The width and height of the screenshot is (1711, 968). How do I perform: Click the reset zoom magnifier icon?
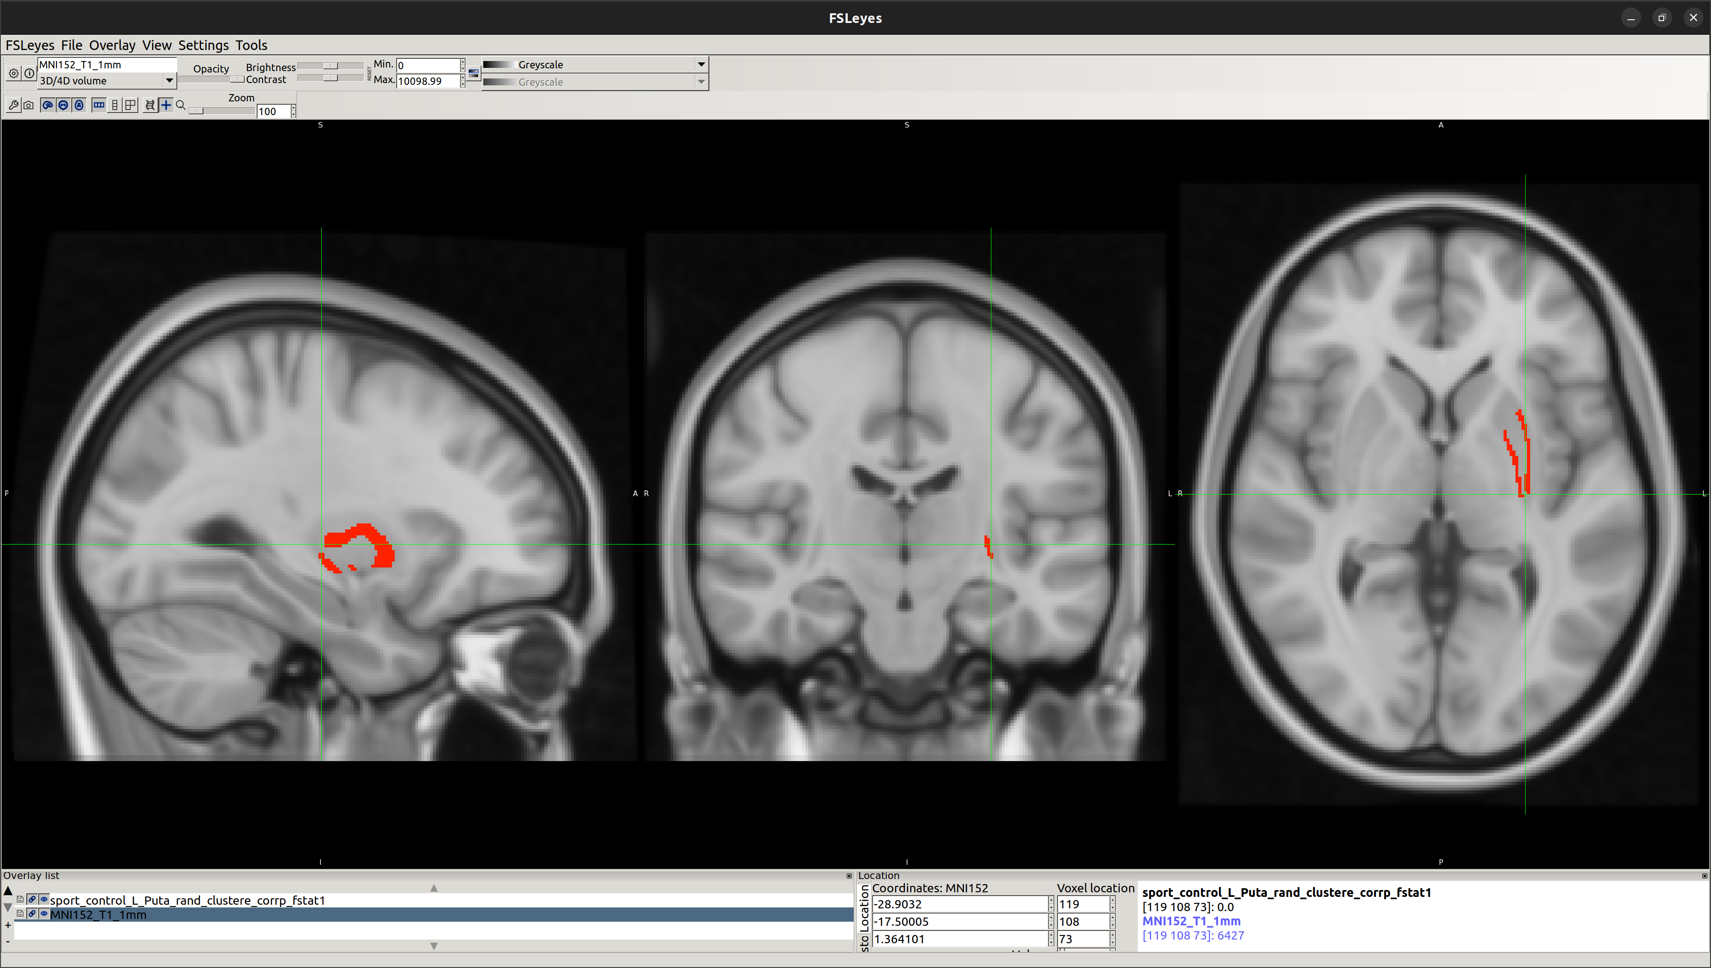tap(181, 105)
